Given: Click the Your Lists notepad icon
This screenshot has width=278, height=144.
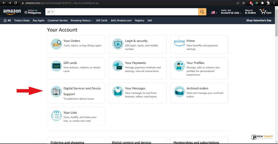Looking at the screenshot, I should pyautogui.click(x=56, y=116).
